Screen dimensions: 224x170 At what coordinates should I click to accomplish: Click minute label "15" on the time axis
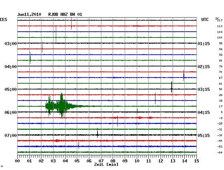196,161
